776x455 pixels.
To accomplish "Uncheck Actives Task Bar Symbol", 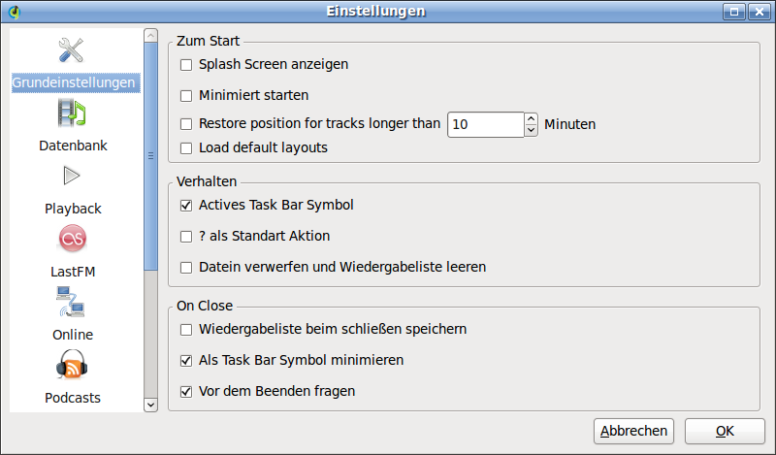I will point(186,206).
